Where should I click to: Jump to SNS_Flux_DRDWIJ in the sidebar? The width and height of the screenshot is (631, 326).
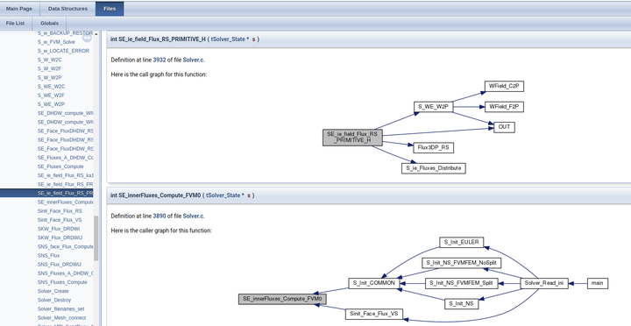coord(60,265)
